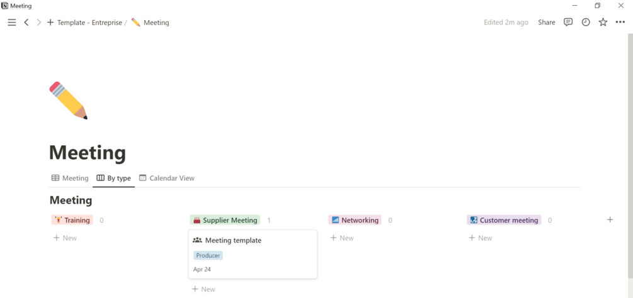Add new card under Training
Image resolution: width=633 pixels, height=298 pixels.
coord(65,238)
